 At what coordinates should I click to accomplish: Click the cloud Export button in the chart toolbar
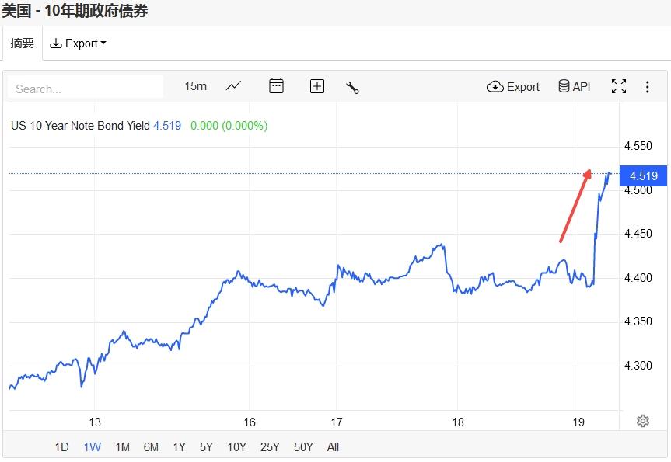pos(513,87)
